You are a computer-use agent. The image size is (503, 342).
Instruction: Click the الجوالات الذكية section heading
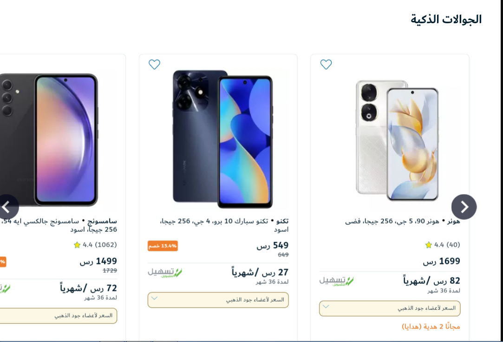(446, 20)
